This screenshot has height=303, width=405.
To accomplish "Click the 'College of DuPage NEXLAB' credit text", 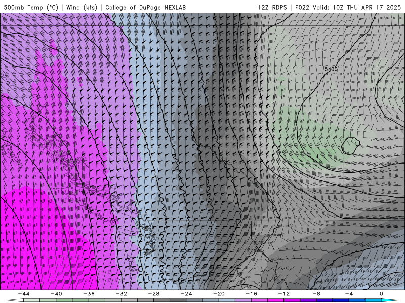I will pos(145,7).
